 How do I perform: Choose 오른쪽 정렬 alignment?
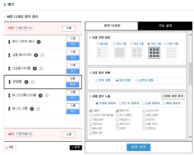(x=137, y=81)
